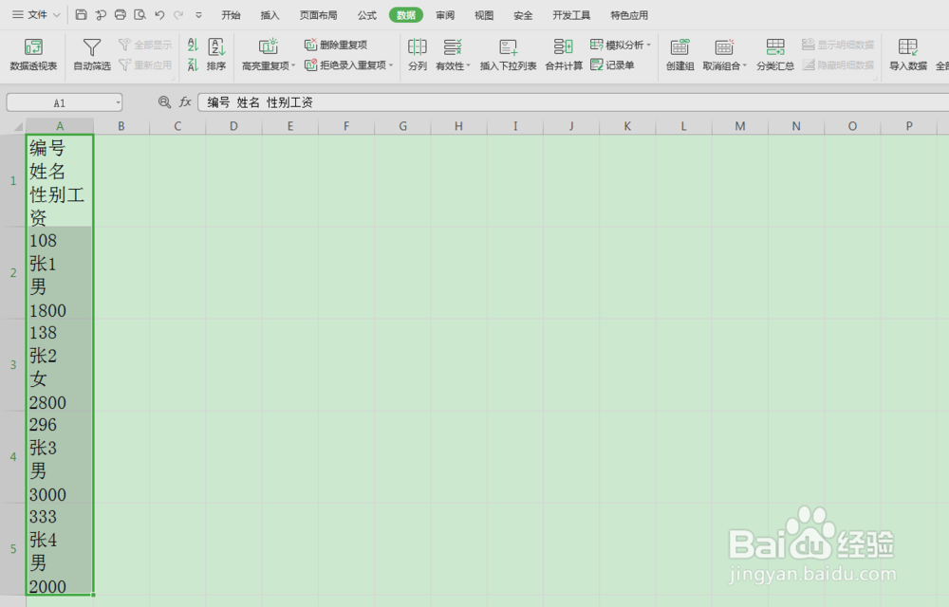Switch to the 开发工具 (Developer) tab
Screen dimensions: 949x607
pos(571,15)
